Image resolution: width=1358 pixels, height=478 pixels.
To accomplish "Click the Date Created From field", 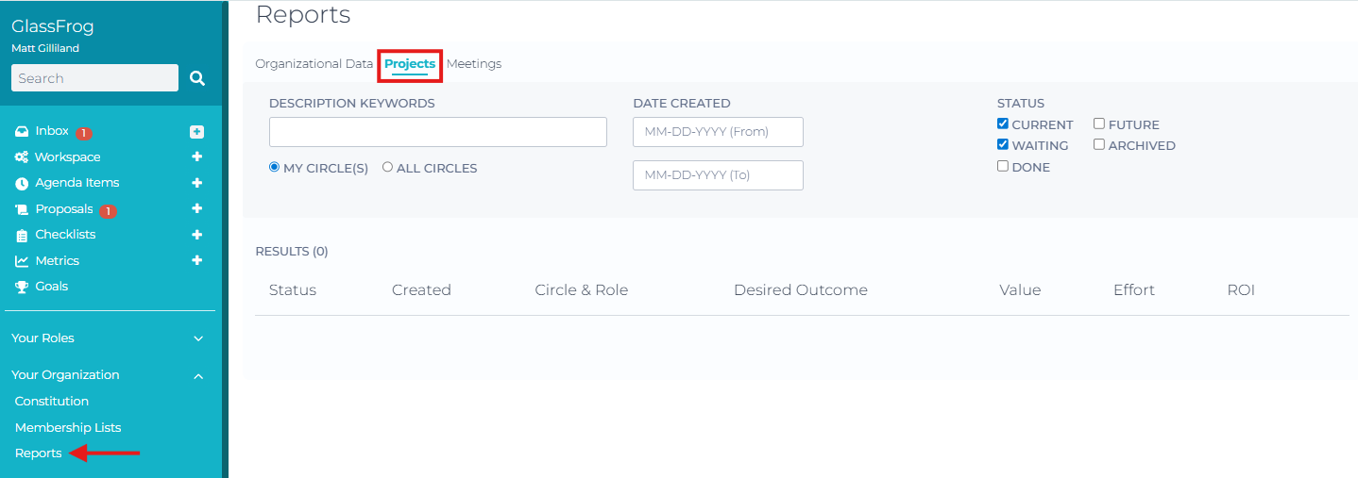I will (x=718, y=132).
